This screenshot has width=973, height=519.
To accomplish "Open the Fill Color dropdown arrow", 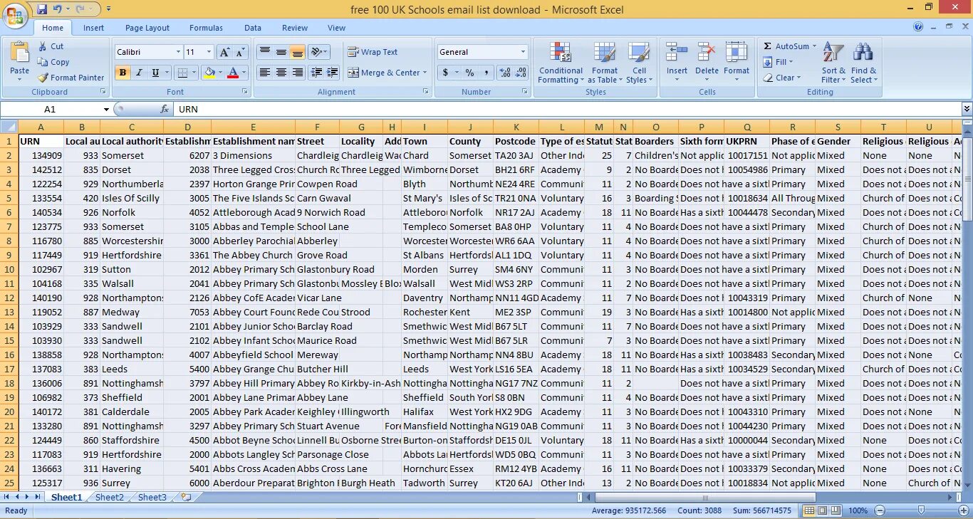I will 220,73.
